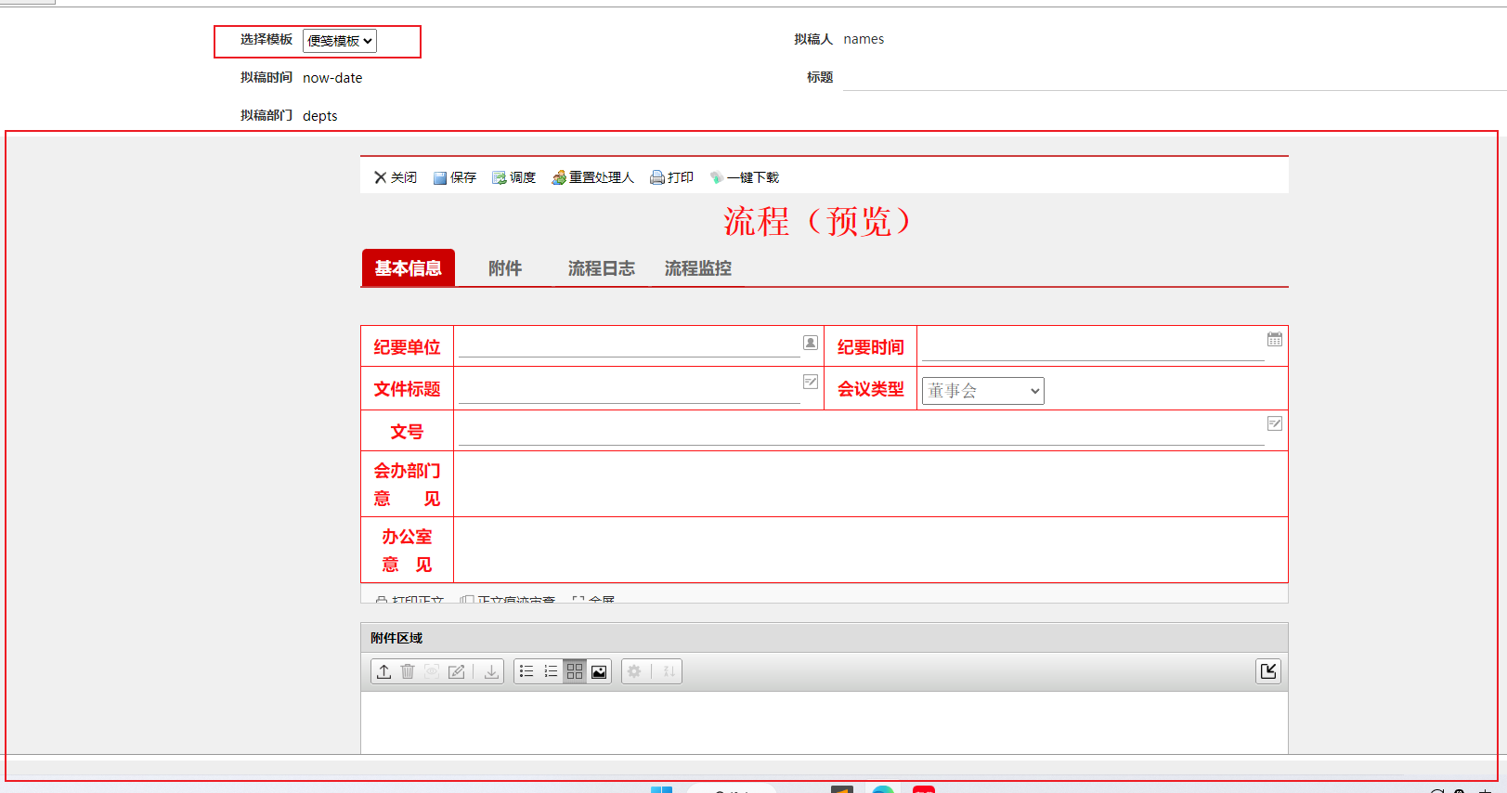Screen dimensions: 1507x793
Task: Switch attachments to numbered list view
Action: [551, 671]
